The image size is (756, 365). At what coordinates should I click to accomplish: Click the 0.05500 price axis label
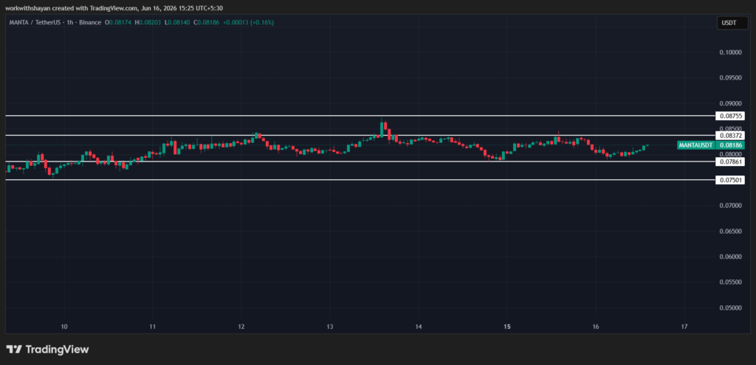pos(730,282)
